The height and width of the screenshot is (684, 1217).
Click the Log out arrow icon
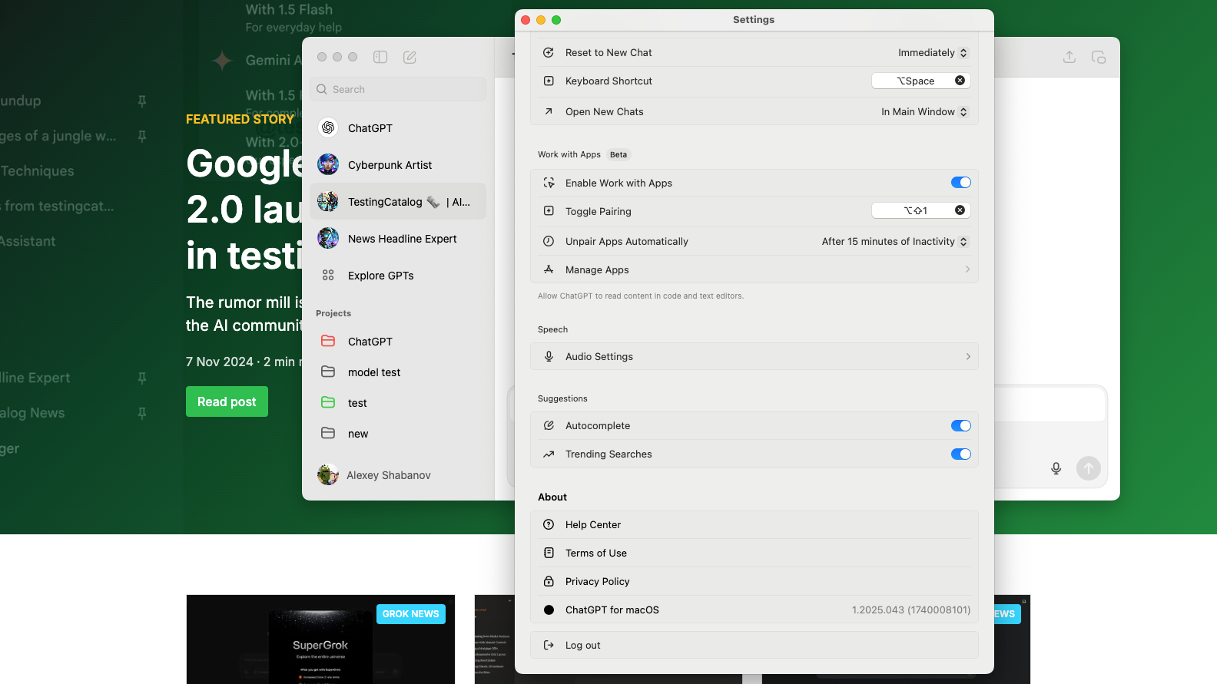(x=549, y=646)
